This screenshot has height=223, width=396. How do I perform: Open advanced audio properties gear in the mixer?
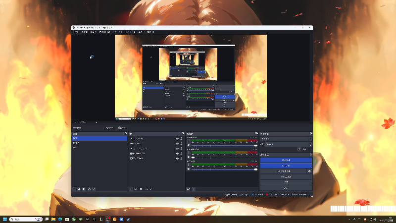click(188, 189)
